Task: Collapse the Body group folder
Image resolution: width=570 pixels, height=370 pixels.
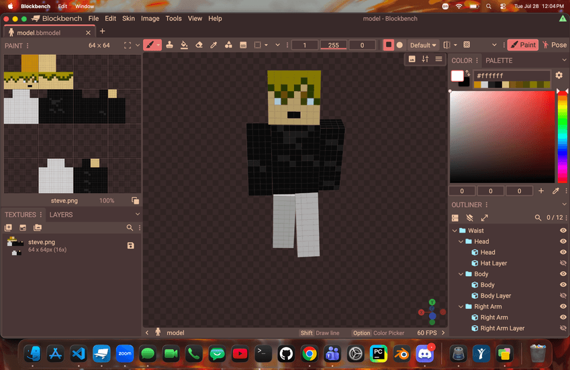Action: pyautogui.click(x=461, y=274)
